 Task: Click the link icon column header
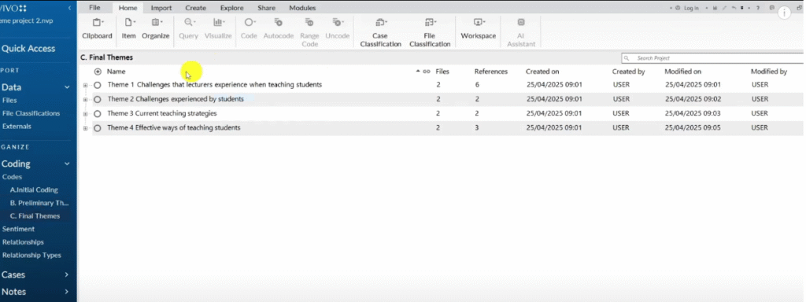[x=426, y=72]
